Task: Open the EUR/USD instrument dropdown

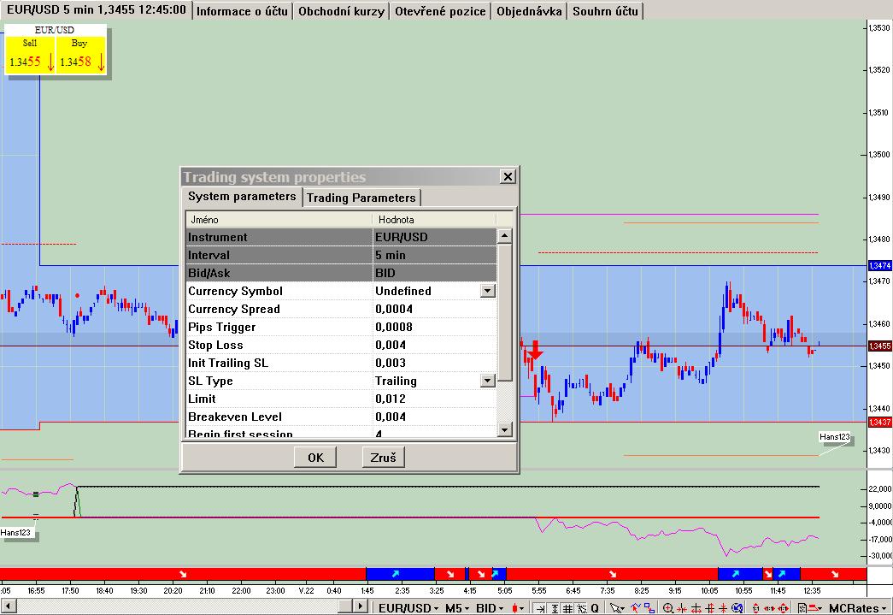Action: coord(408,608)
